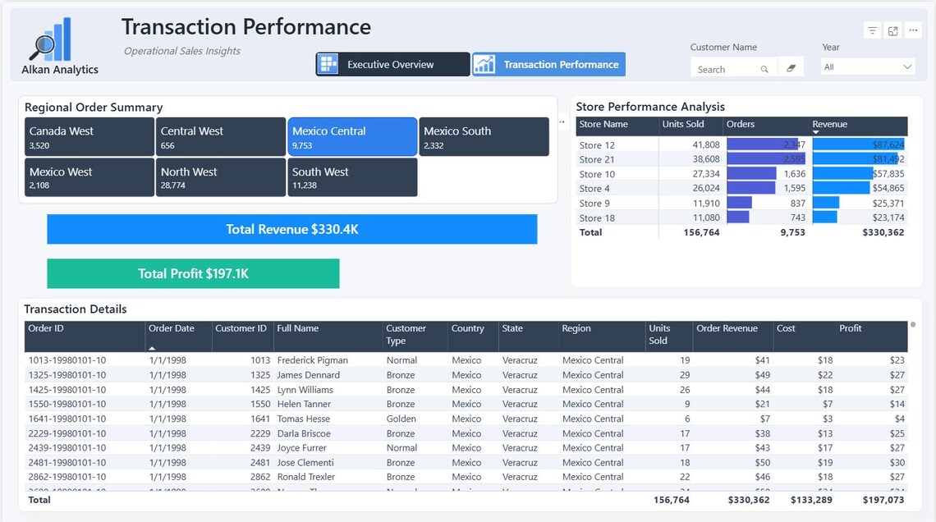The width and height of the screenshot is (936, 522).
Task: Click total cost value $133,289
Action: point(811,500)
